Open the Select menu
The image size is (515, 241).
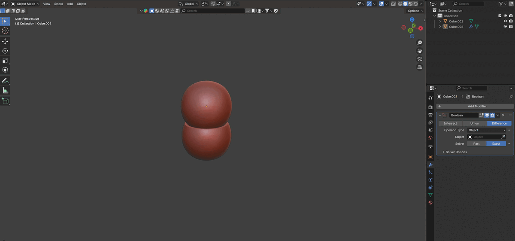point(58,4)
